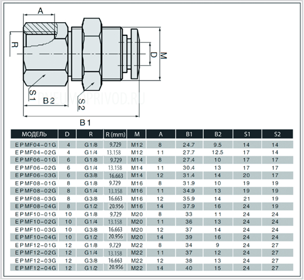The width and height of the screenshot is (304, 280).
Task: Click the МОДЕЛЬ column header
Action: click(34, 134)
